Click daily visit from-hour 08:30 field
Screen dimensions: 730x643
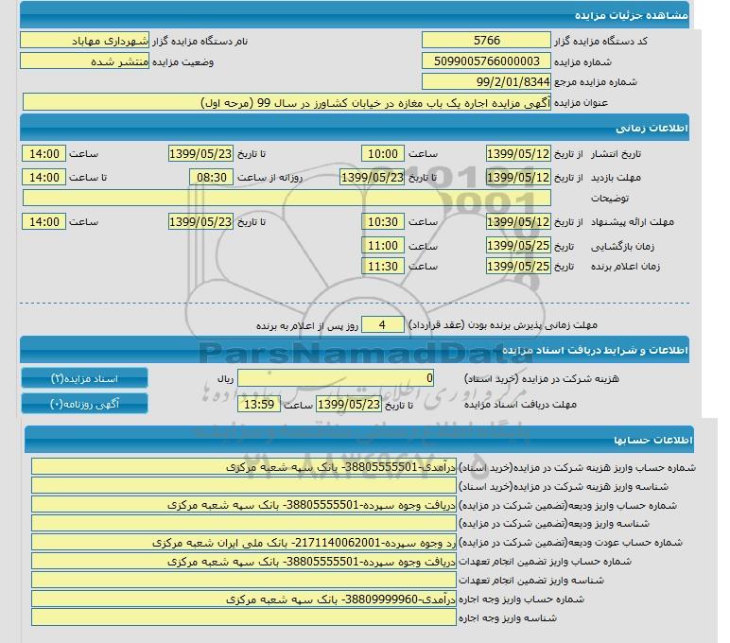[x=212, y=177]
